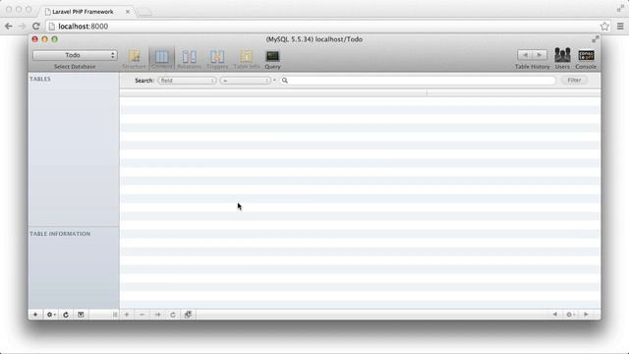Open the Select Database dropdown showing Todo
Screen dimensions: 629x354
(x=75, y=55)
